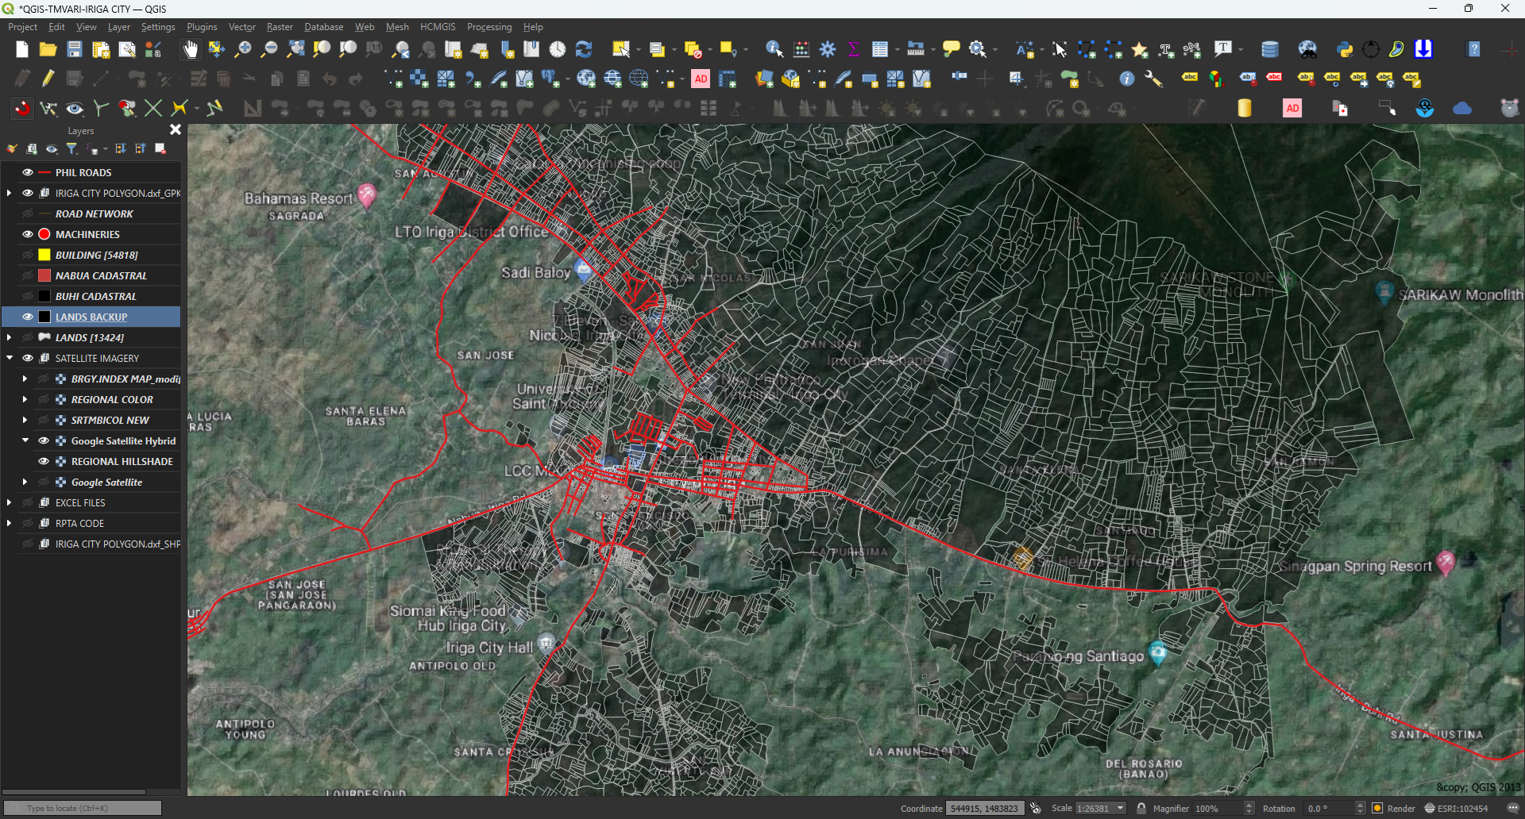Click the yellow BUILDING layer color swatch
This screenshot has height=819, width=1525.
click(x=44, y=255)
